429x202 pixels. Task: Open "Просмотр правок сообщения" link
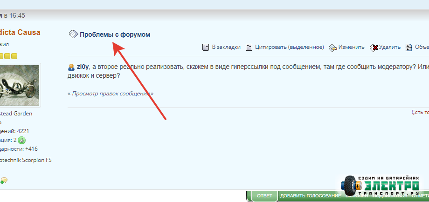pyautogui.click(x=111, y=94)
